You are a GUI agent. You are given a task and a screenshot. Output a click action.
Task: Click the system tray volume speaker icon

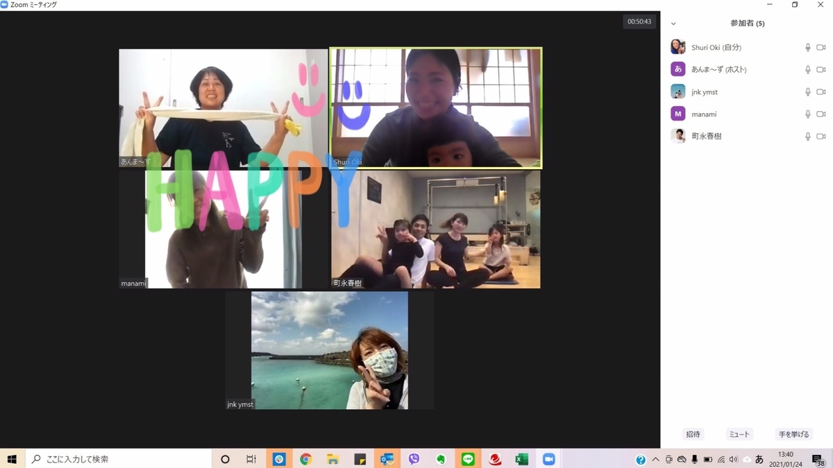coord(734,460)
